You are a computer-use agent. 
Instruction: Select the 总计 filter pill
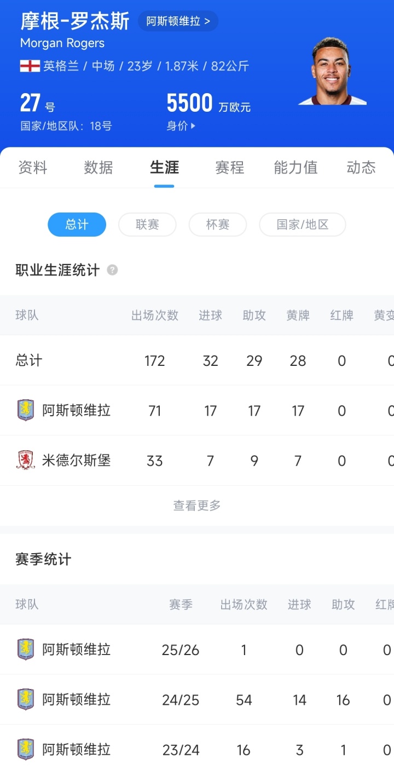[77, 225]
